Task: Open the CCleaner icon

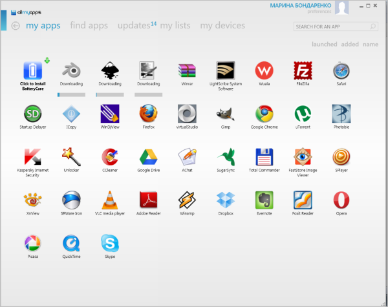Action: [110, 156]
